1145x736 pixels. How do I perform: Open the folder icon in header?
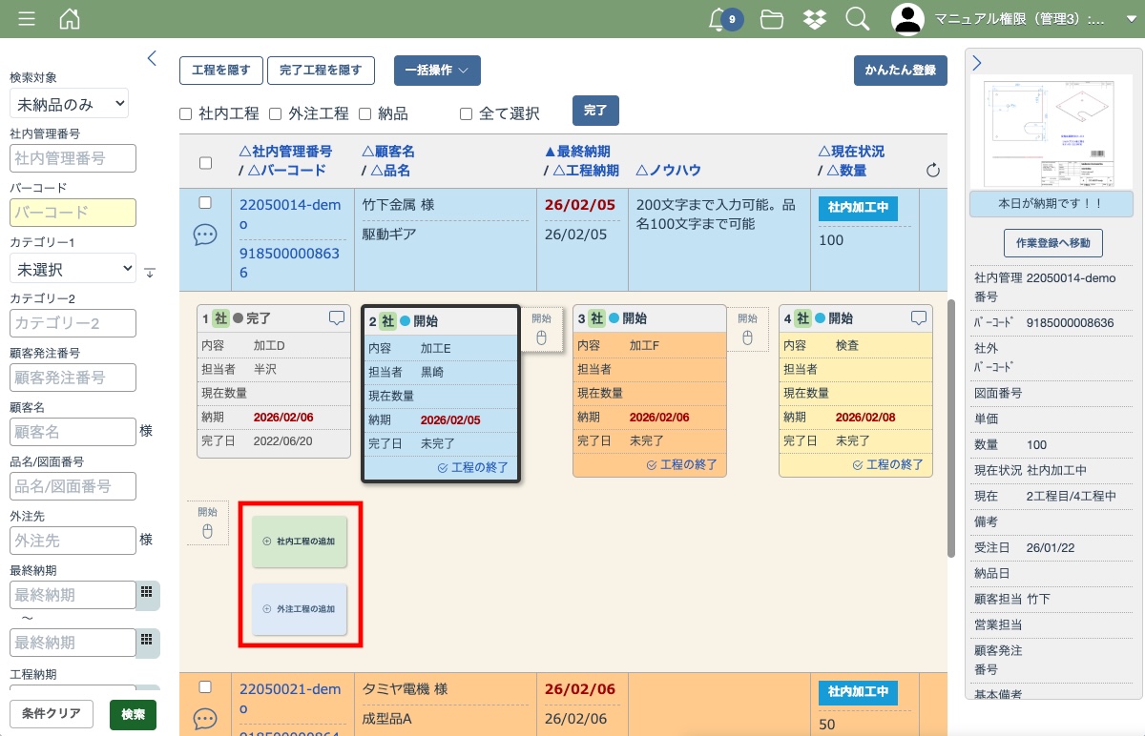pyautogui.click(x=772, y=19)
